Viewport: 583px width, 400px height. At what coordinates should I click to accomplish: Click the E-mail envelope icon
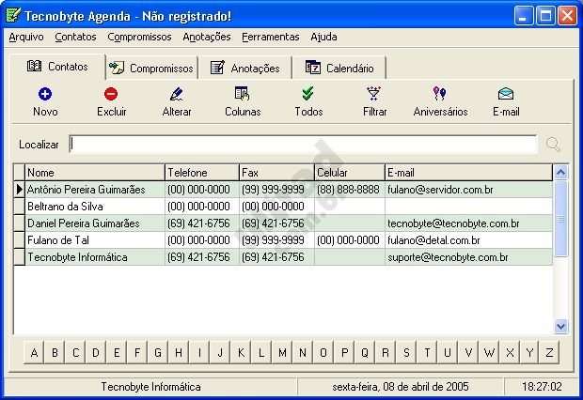click(506, 94)
